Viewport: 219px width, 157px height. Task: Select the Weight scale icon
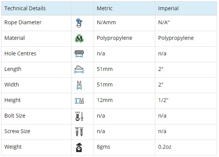(x=79, y=148)
